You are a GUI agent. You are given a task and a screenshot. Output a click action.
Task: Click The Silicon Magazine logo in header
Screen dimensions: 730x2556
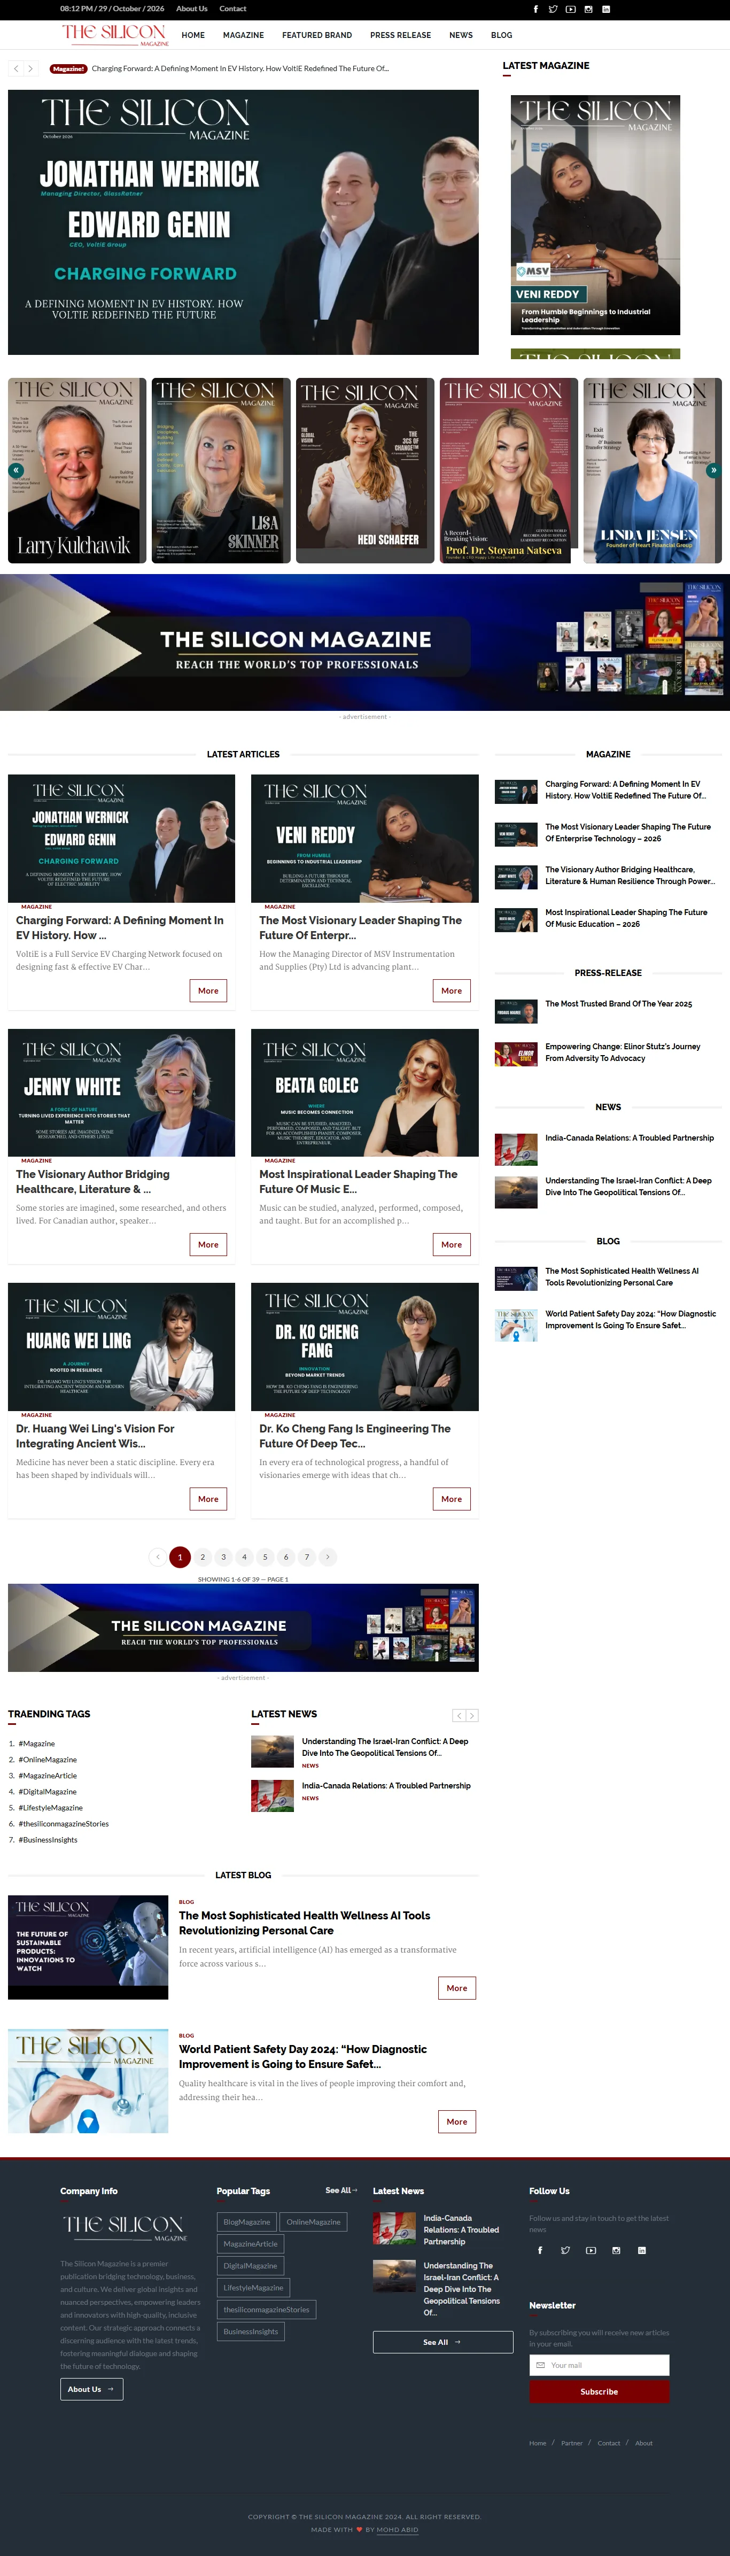pos(115,35)
